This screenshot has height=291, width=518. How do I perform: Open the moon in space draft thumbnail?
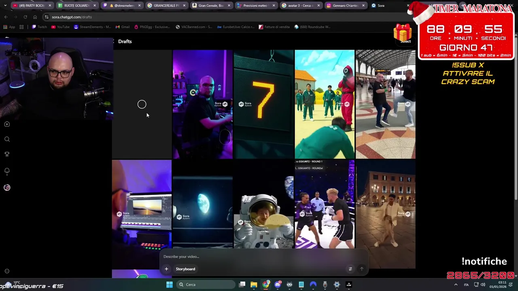pos(202,204)
